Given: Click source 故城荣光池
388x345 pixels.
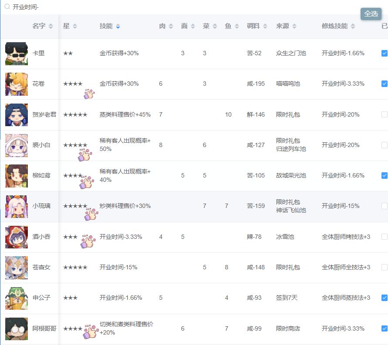Looking at the screenshot, I should tap(291, 175).
